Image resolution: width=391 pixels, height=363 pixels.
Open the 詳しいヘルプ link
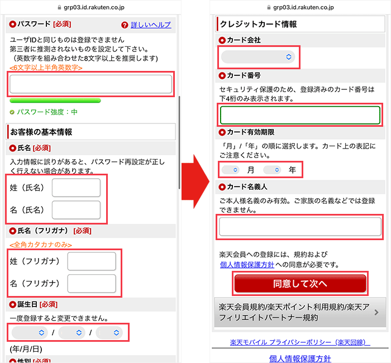(151, 25)
